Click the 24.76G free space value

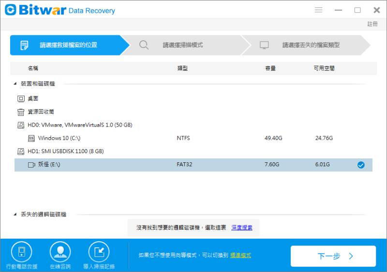pos(324,138)
